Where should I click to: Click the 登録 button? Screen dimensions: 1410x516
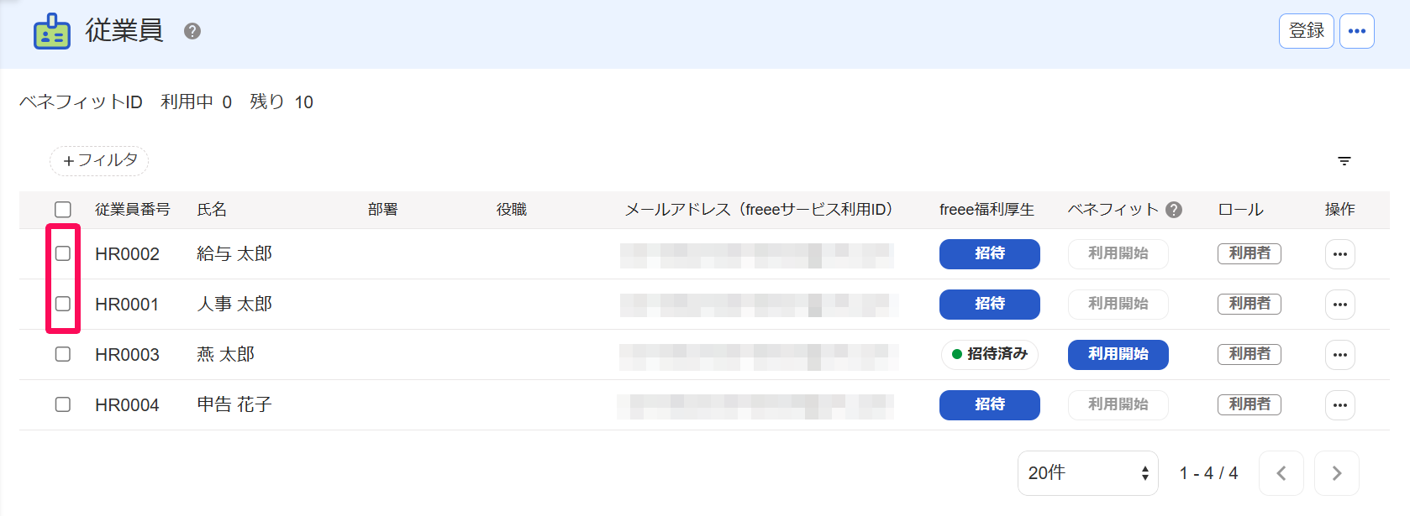1307,31
